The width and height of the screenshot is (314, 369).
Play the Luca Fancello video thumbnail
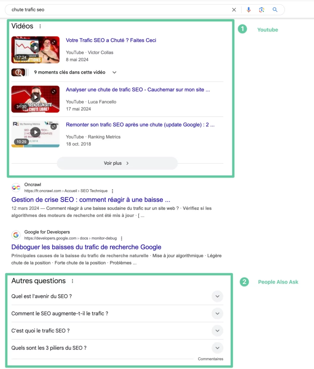click(x=35, y=99)
